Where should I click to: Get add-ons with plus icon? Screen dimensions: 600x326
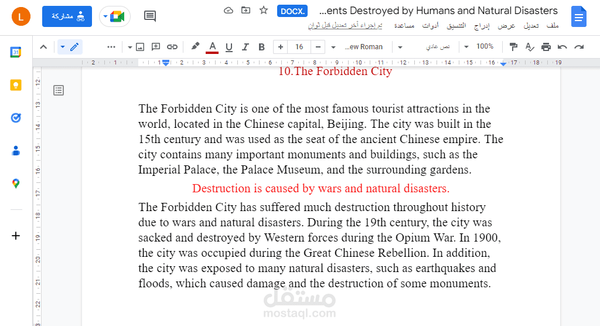[x=16, y=236]
